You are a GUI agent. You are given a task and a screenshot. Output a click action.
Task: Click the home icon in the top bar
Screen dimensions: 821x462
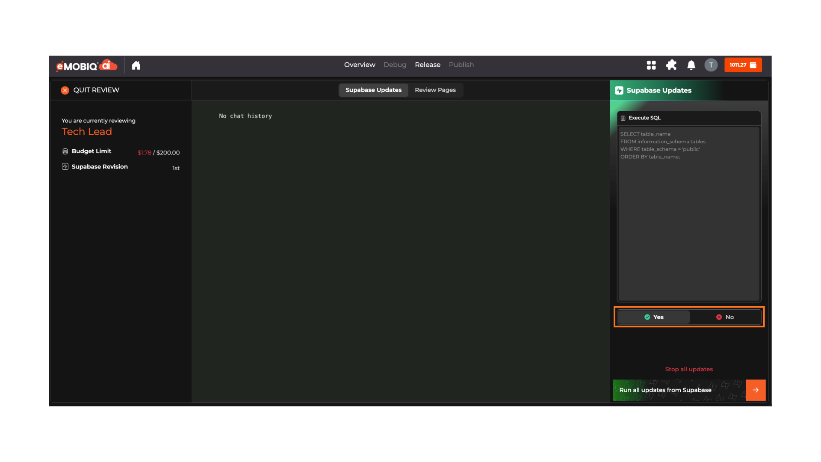(x=136, y=65)
